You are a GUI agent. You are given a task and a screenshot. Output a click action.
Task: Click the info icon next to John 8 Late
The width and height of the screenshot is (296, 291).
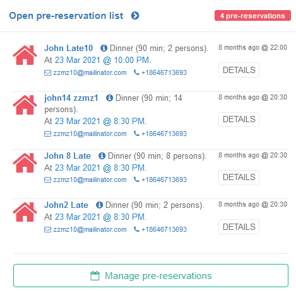click(x=102, y=156)
